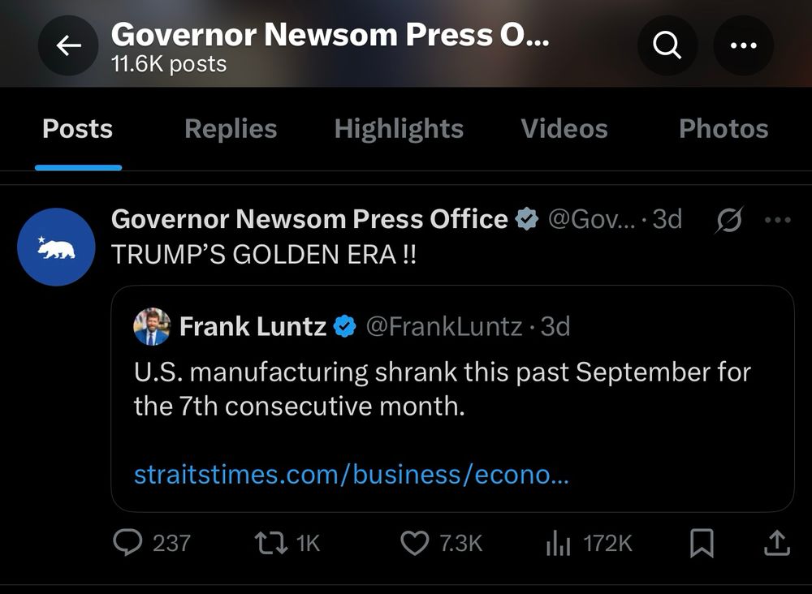This screenshot has height=594, width=812.
Task: Click the Grok slashed-circle icon on post
Action: 728,220
